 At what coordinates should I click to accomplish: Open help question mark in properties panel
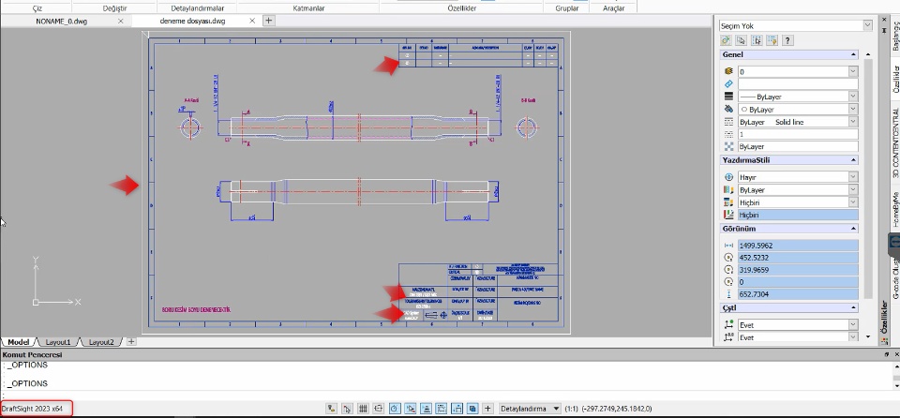(787, 40)
